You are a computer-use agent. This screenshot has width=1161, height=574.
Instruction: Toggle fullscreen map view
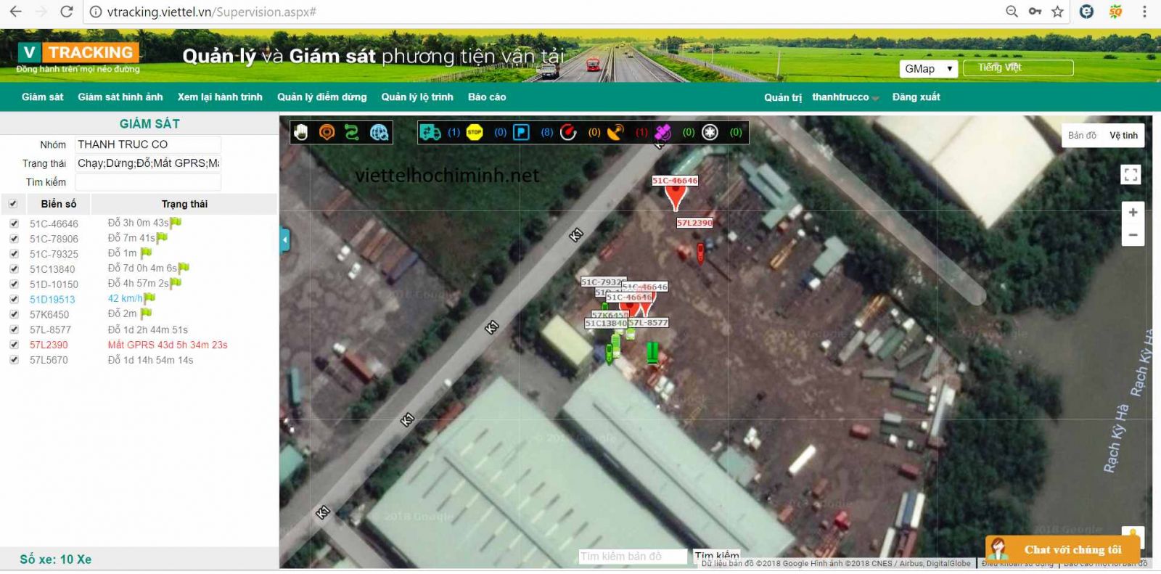pos(1131,174)
